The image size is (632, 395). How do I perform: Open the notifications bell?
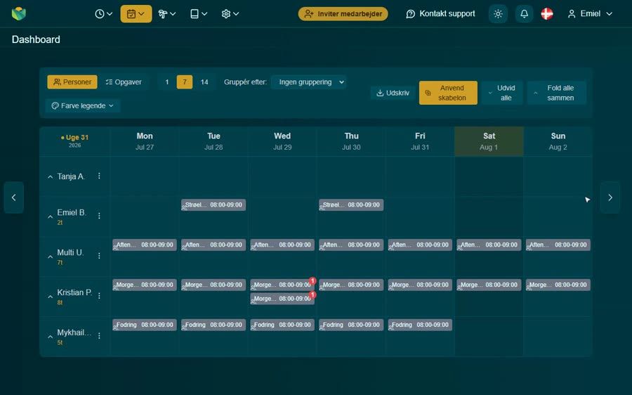click(x=524, y=14)
